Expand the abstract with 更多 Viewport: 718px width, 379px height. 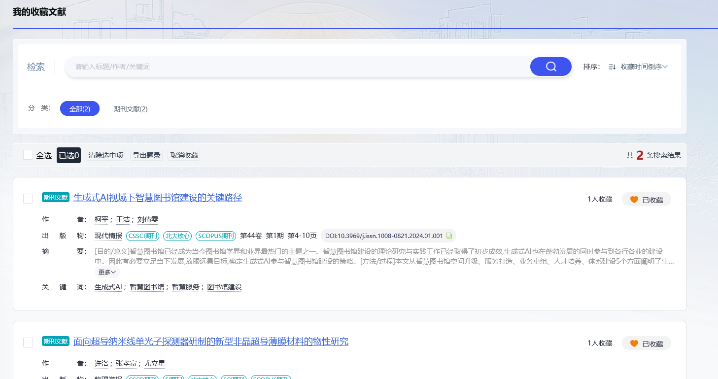pos(107,272)
